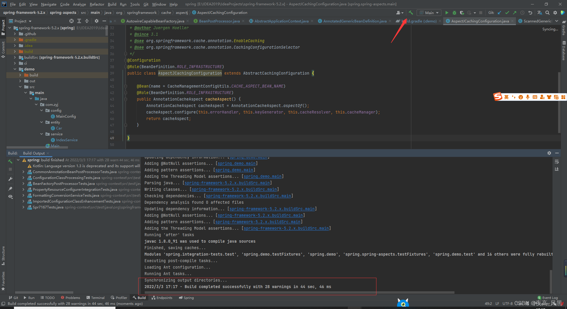Collapse the service package in the project tree
Screen dimensions: 567x309
point(41,134)
